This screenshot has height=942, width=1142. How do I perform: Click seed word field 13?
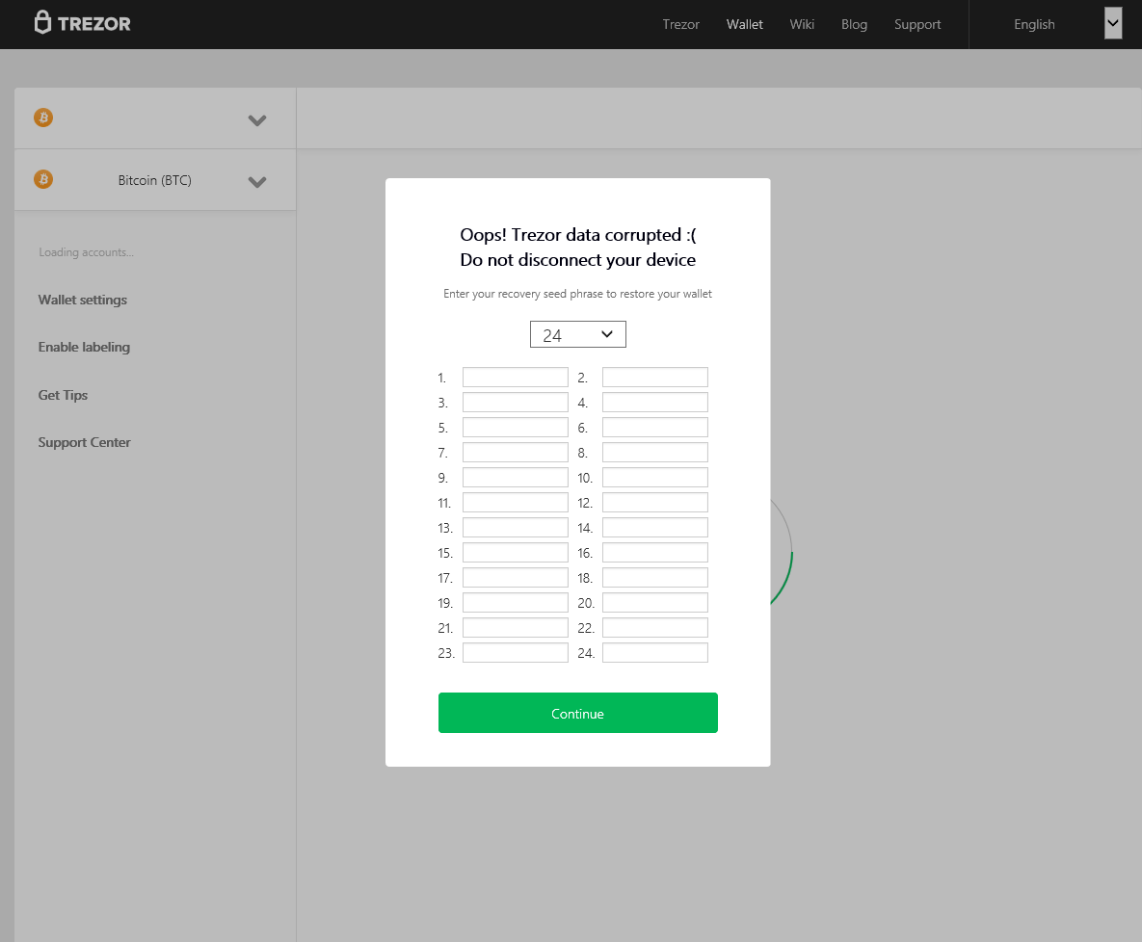pos(515,527)
